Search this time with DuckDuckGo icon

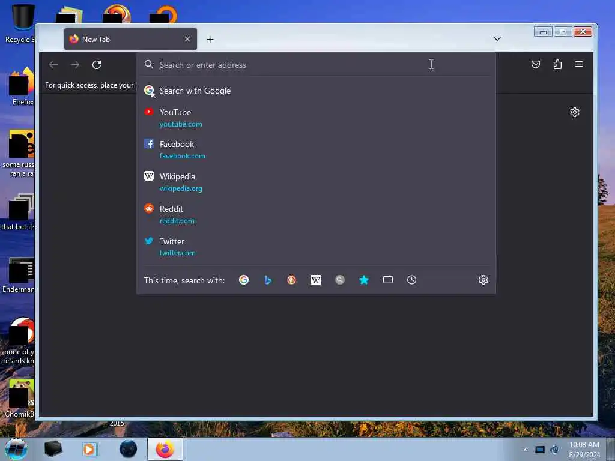click(x=291, y=280)
